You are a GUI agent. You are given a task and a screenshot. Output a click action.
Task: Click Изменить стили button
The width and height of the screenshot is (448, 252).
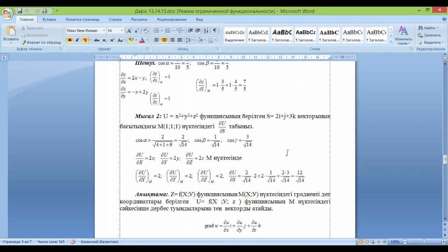tap(404, 35)
